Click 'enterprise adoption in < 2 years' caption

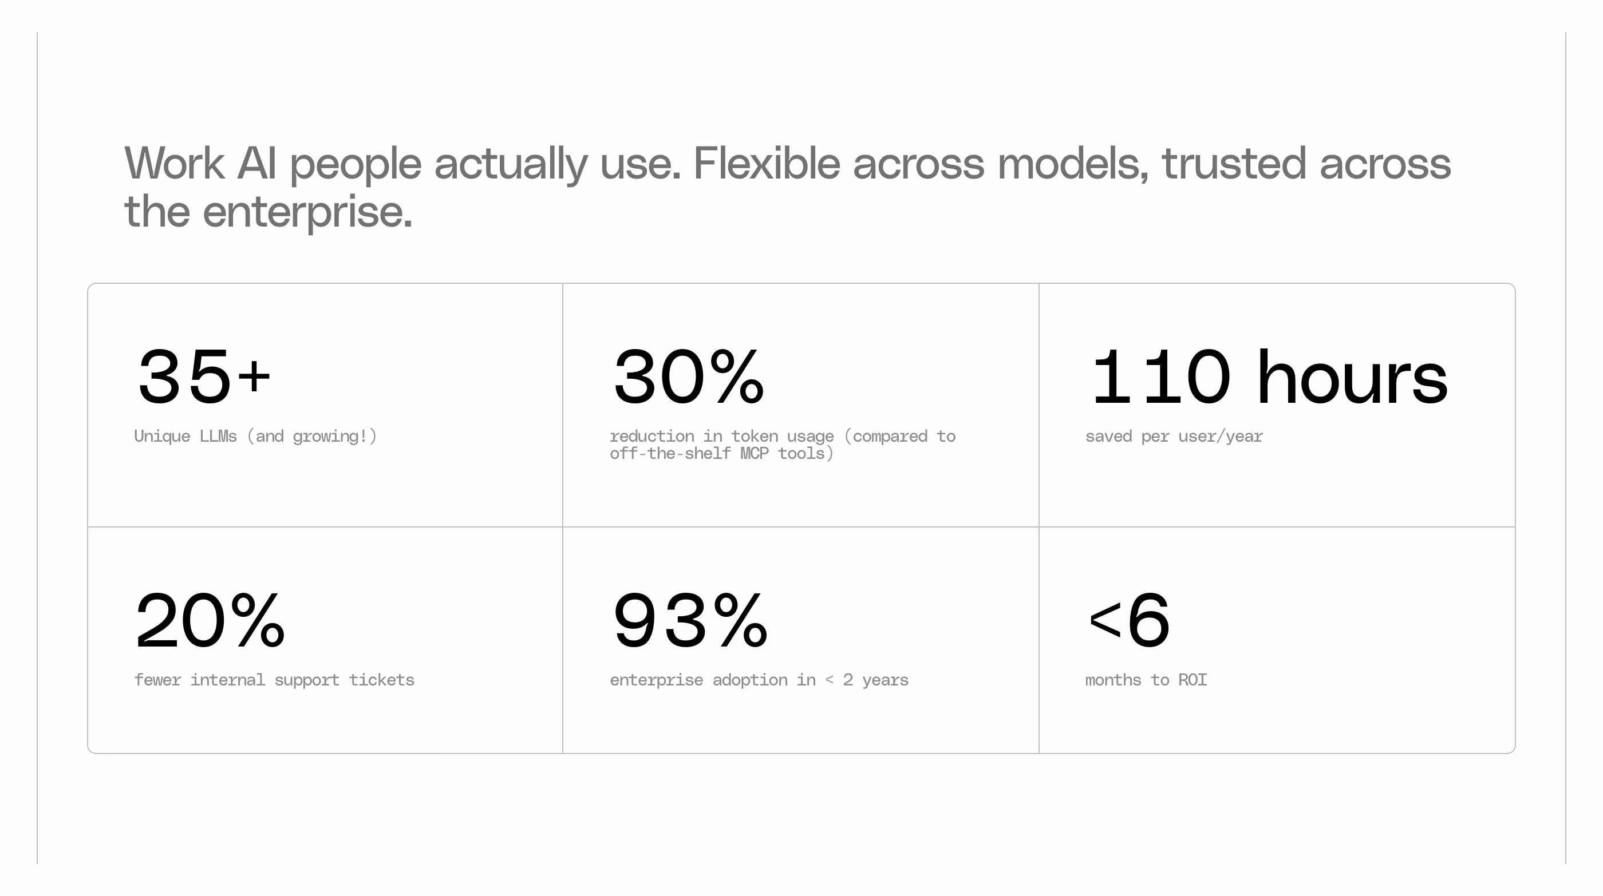(x=759, y=680)
